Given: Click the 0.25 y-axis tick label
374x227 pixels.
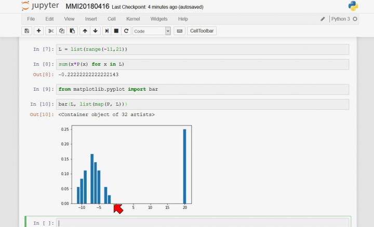Looking at the screenshot, I should click(65, 130).
